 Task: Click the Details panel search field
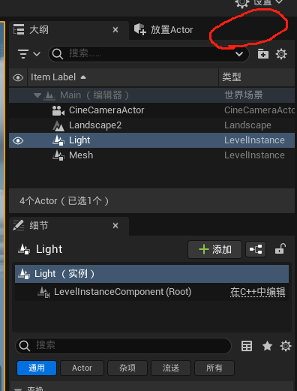coord(123,346)
